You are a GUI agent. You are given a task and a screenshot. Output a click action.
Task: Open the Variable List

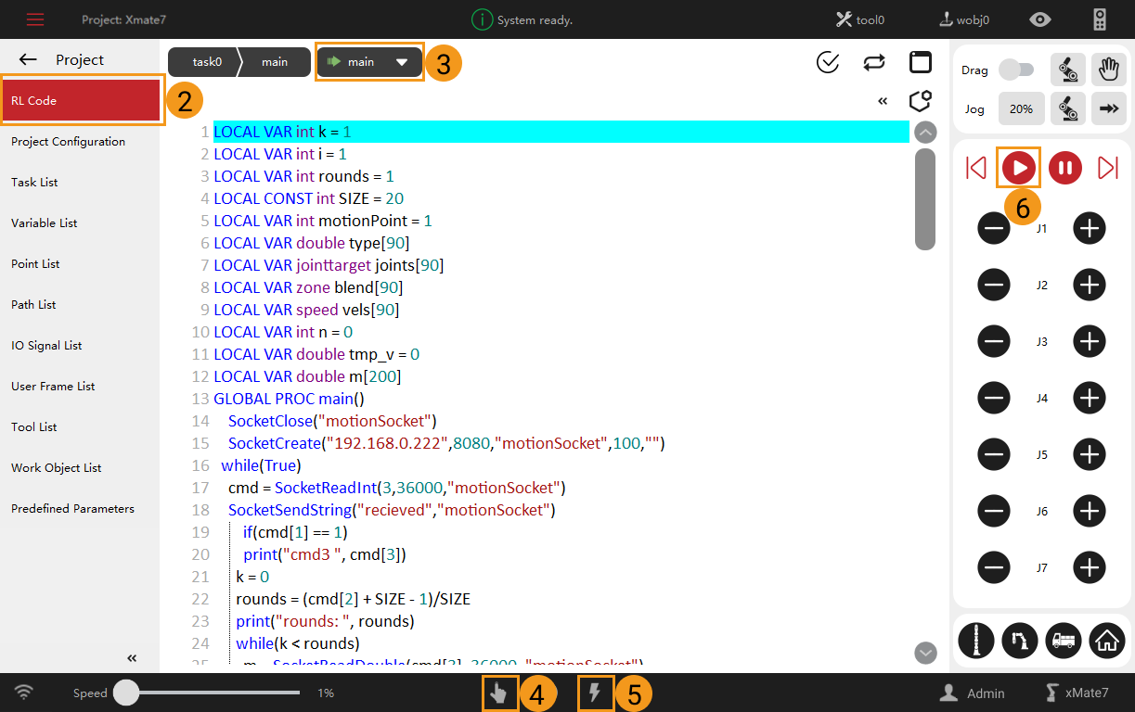pos(80,222)
